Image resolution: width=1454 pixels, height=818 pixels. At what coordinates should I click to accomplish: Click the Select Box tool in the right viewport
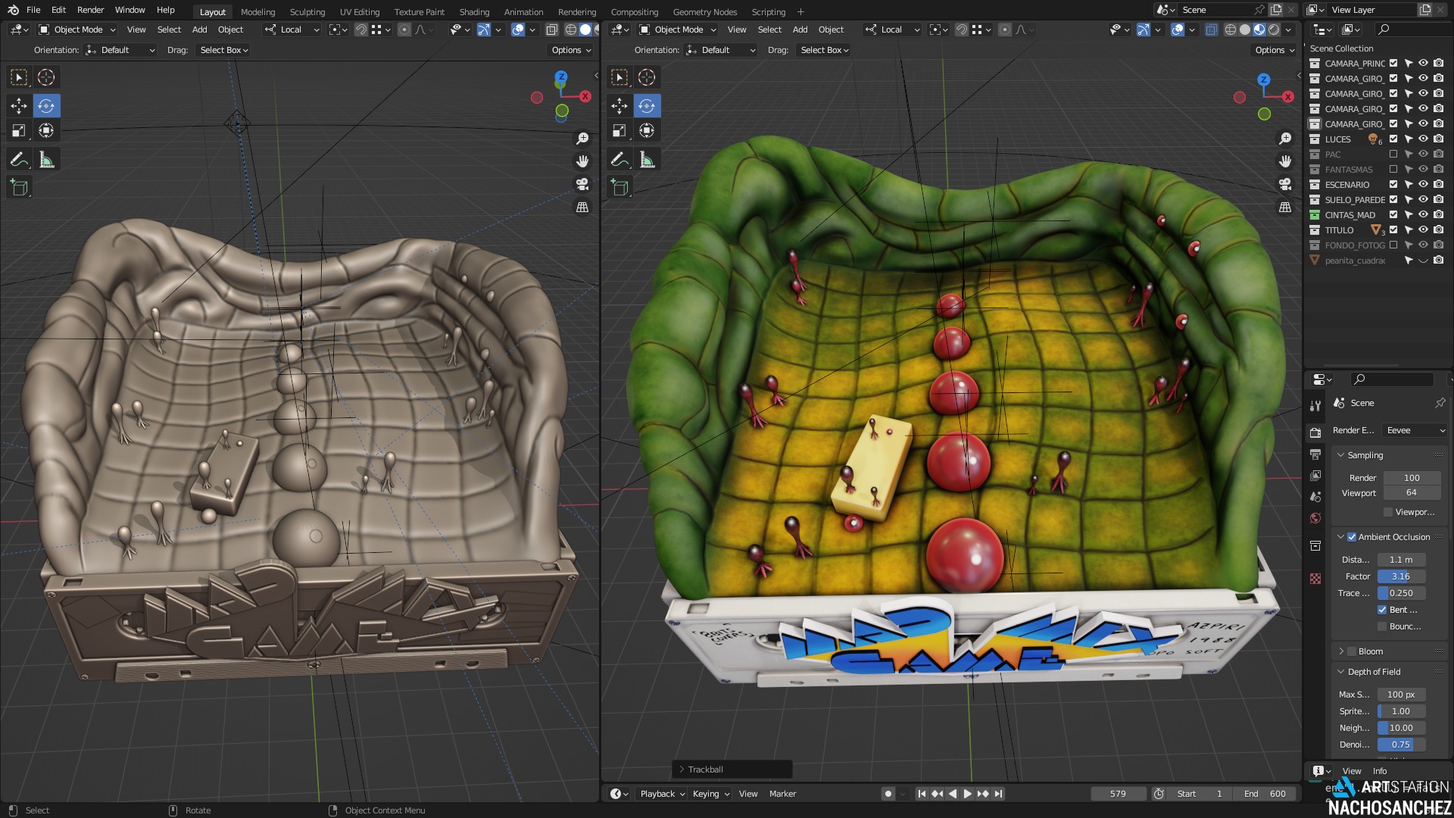tap(619, 76)
